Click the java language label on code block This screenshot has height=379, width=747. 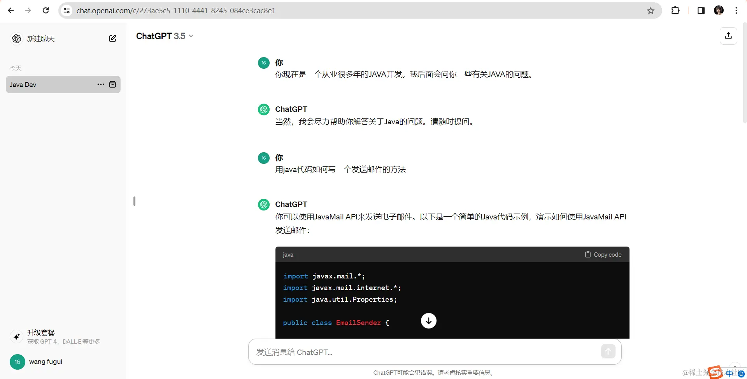(288, 255)
